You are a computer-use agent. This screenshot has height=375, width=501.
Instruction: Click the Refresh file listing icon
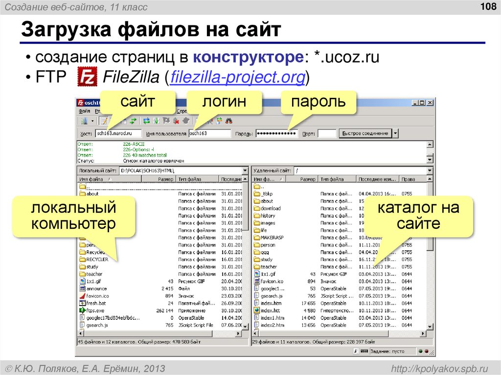point(147,121)
